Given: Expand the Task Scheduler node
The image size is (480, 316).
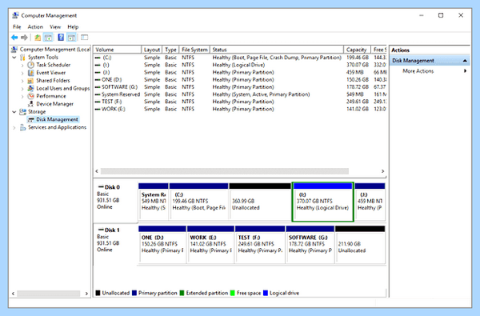Looking at the screenshot, I should 22,66.
